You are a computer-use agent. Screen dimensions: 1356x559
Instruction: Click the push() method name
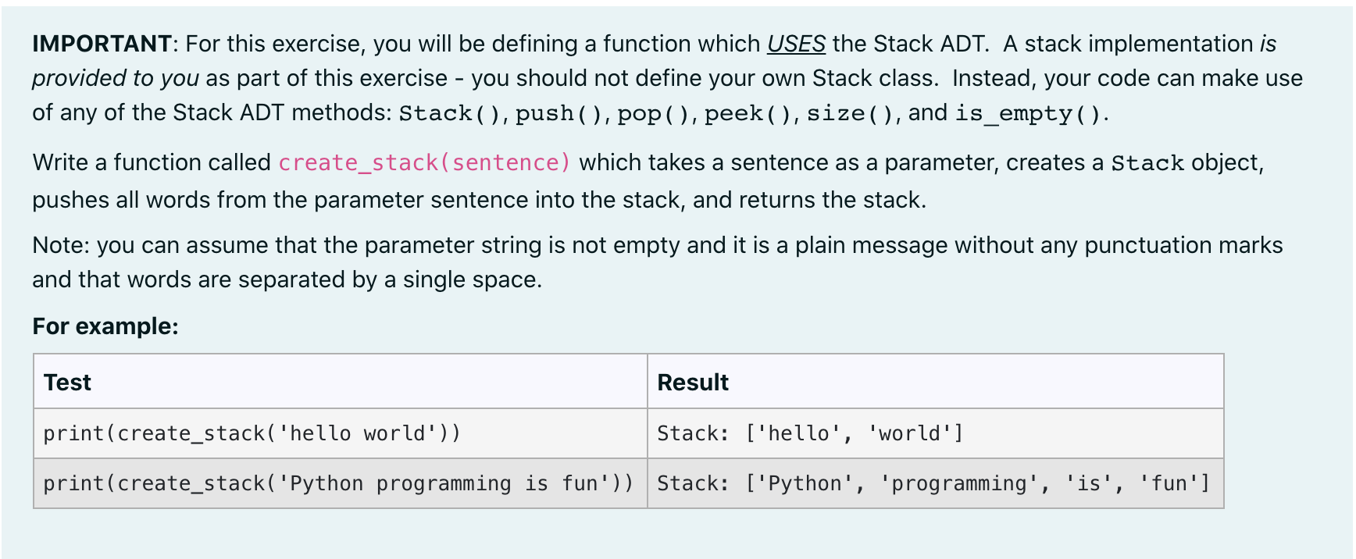tap(558, 114)
